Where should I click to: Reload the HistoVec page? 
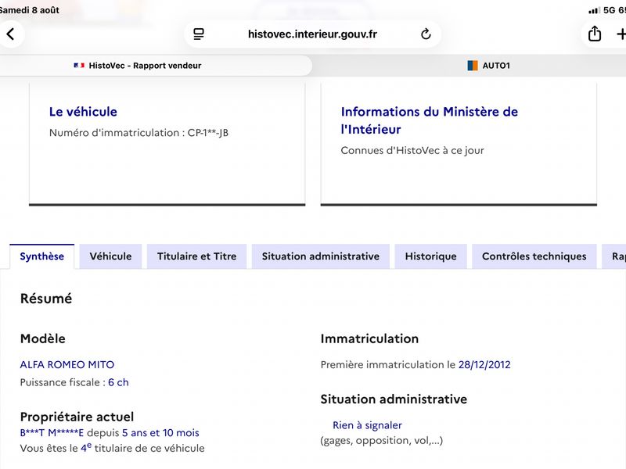[426, 34]
